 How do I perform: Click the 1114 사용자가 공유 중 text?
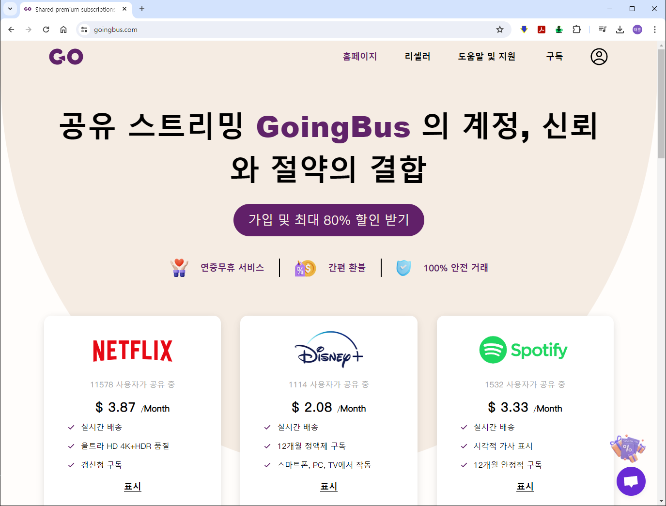click(329, 384)
